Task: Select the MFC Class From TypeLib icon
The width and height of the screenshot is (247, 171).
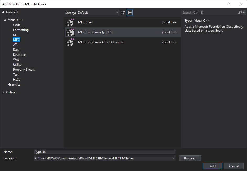Action: 70,32
